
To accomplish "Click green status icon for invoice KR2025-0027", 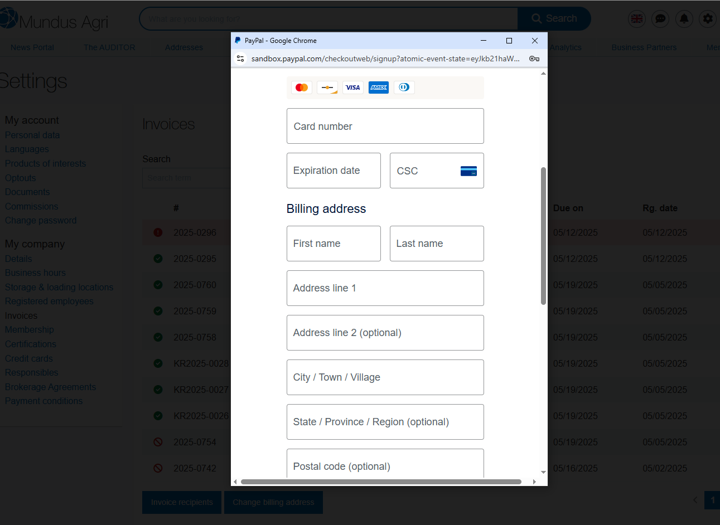I will coord(158,390).
